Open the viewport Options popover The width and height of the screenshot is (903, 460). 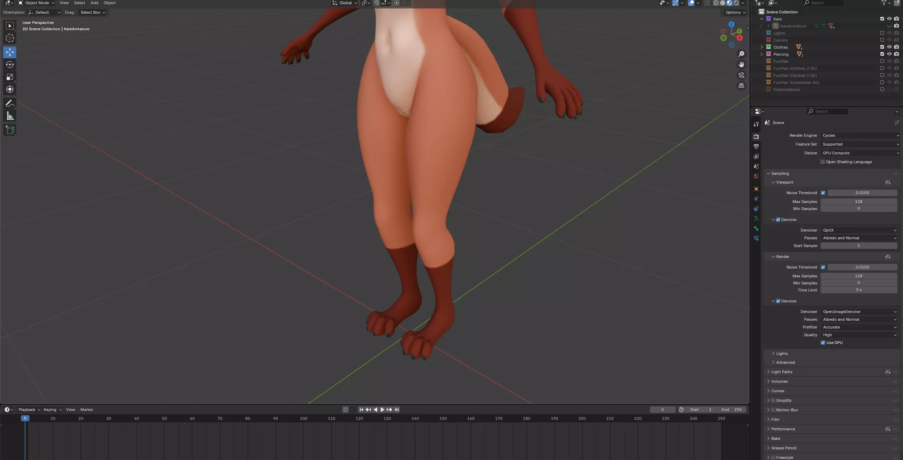pos(735,12)
